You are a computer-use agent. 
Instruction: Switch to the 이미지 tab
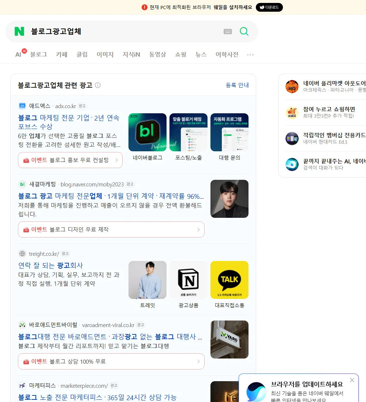[x=105, y=54]
